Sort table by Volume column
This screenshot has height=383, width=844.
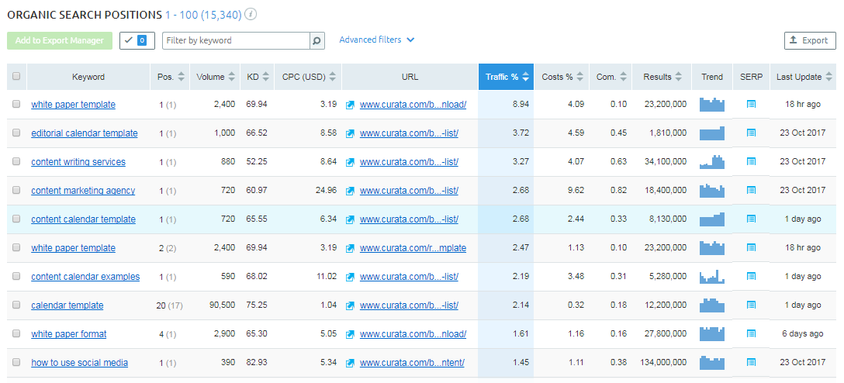tap(216, 77)
